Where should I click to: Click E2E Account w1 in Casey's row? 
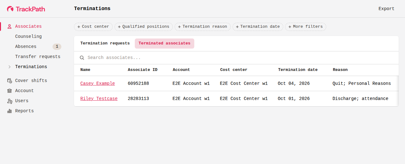pyautogui.click(x=191, y=84)
